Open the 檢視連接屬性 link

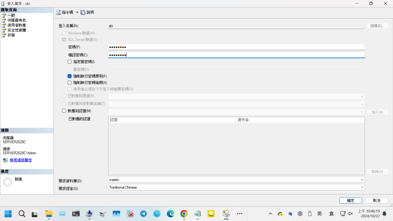pos(20,160)
